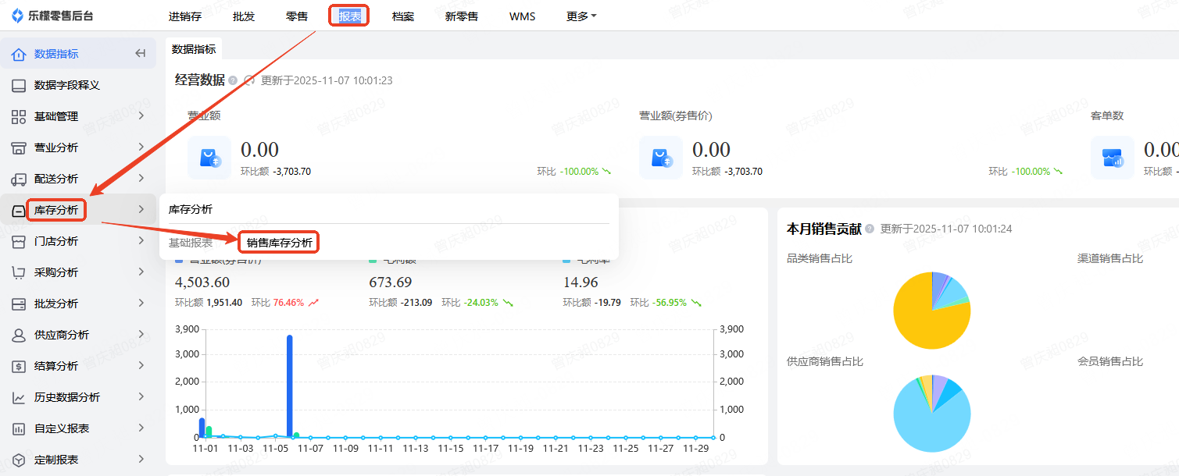Screen dimensions: 1179x476
Task: Click the 营业额(券售价) shopping bag icon
Action: pyautogui.click(x=661, y=158)
